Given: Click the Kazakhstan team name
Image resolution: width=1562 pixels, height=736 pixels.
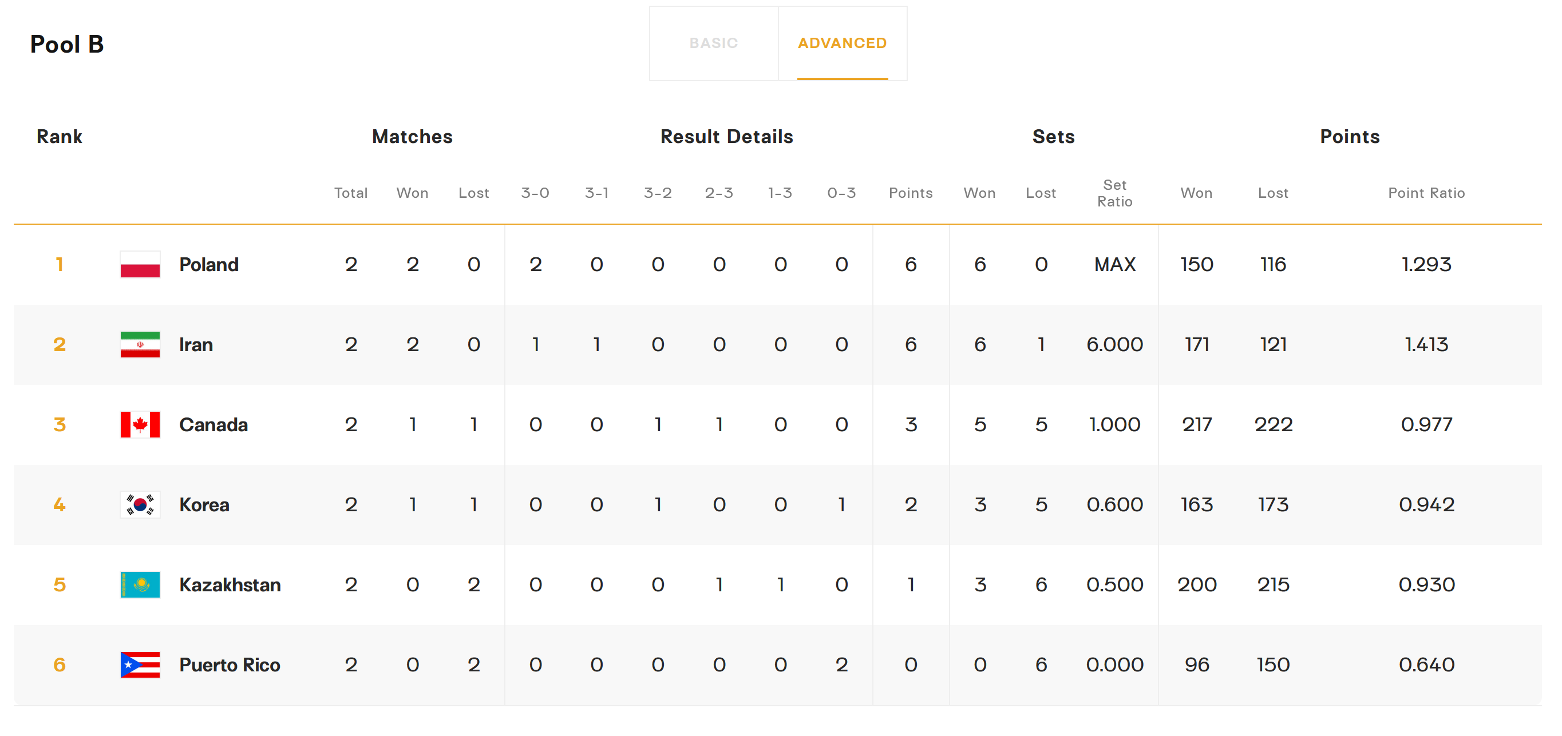Looking at the screenshot, I should point(230,584).
